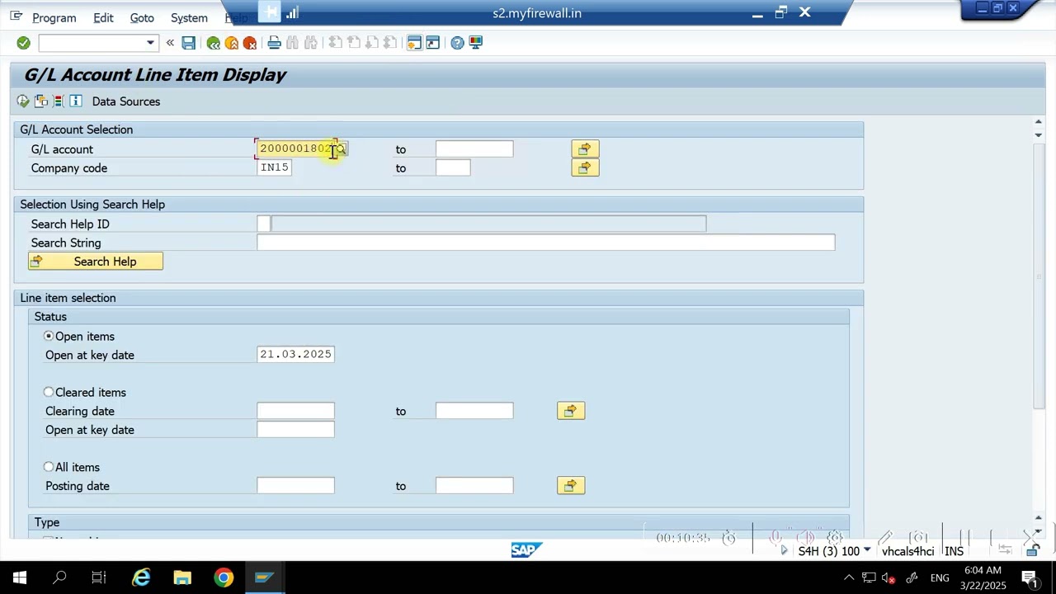
Task: Click the Save diskette icon
Action: [189, 43]
